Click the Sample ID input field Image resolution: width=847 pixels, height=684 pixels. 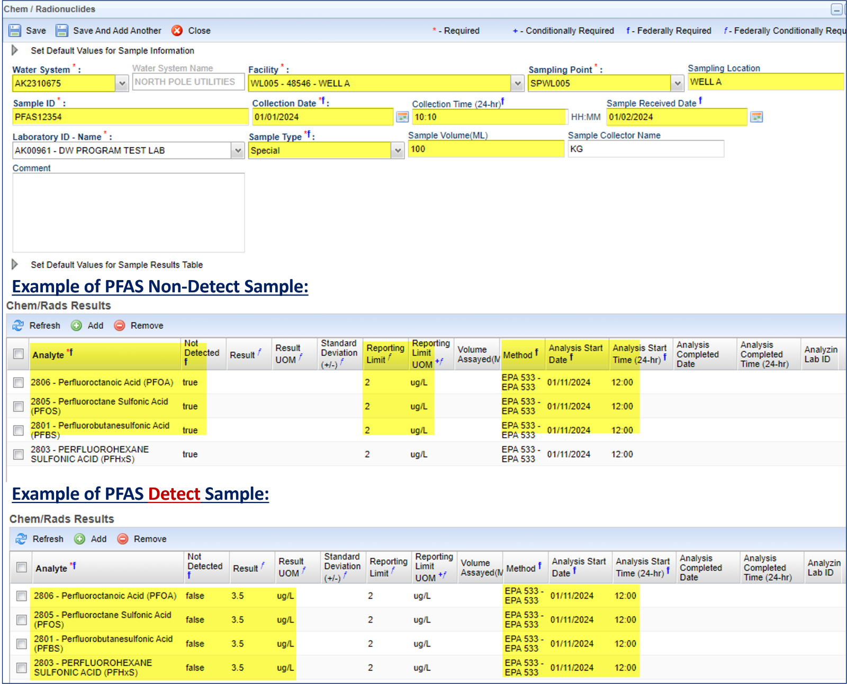click(x=130, y=117)
